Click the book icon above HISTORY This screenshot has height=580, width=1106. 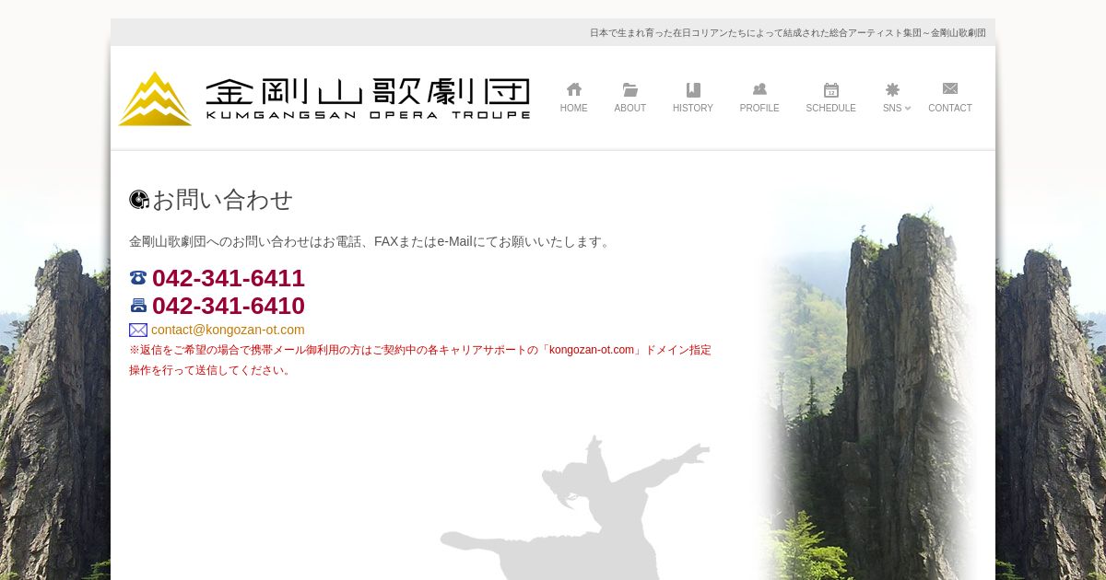pyautogui.click(x=693, y=89)
